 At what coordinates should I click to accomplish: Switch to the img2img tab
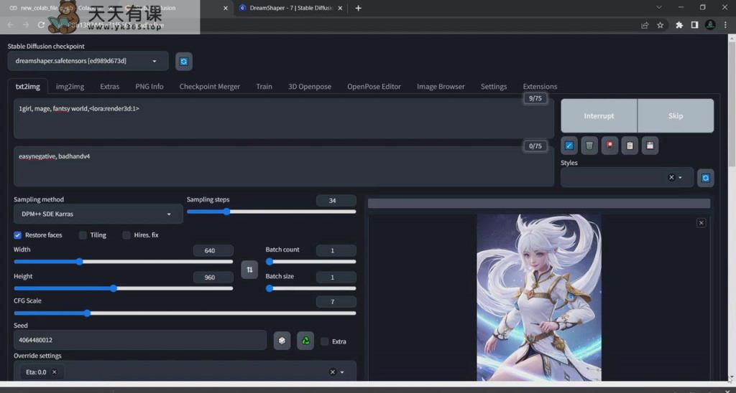coord(70,87)
